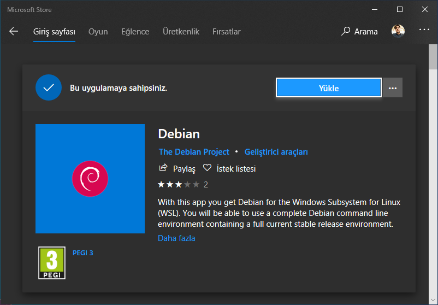Open the store's top-right more options menu
Screen dimensions: 438x305
point(424,30)
